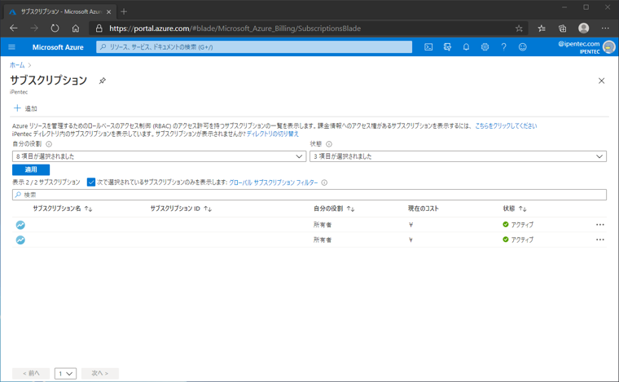
Task: Open グローバル サブスクリプション フィルター link
Action: click(x=273, y=182)
